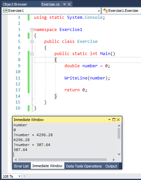
Task: Close the Exercise.cs tab
Action: (x=69, y=4)
